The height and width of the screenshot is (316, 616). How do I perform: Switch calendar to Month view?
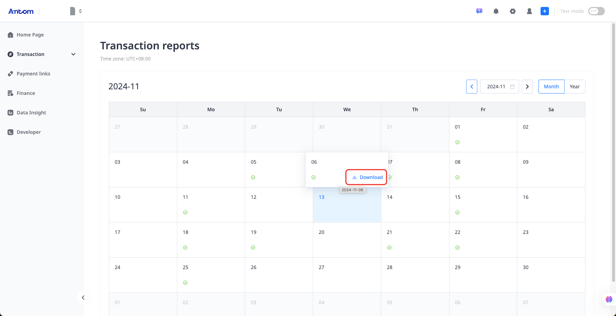coord(551,87)
